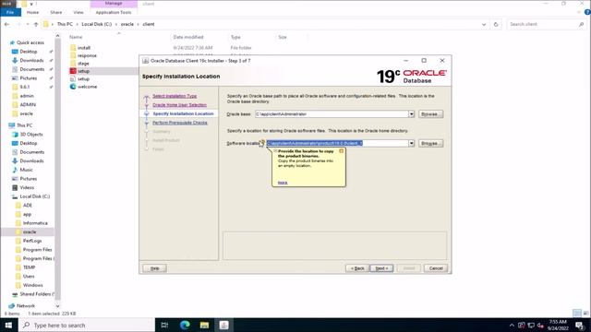Open 3D Objects in navigation pane
Viewport: 591px width, 332px height.
30,135
